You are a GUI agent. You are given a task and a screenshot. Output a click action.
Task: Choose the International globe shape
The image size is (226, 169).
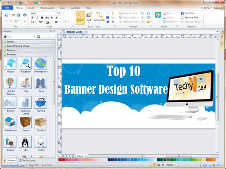[41, 64]
